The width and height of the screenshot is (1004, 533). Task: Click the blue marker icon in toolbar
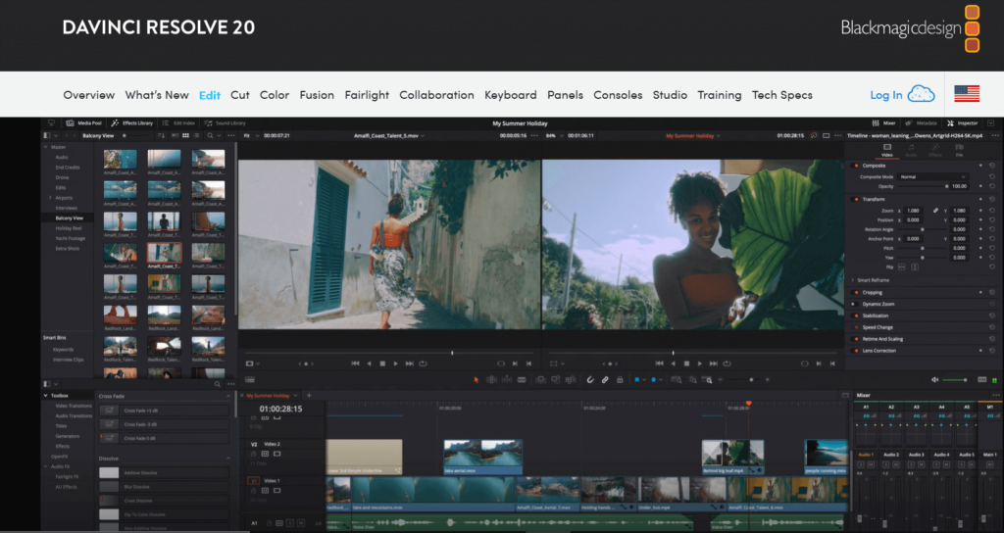pos(653,380)
